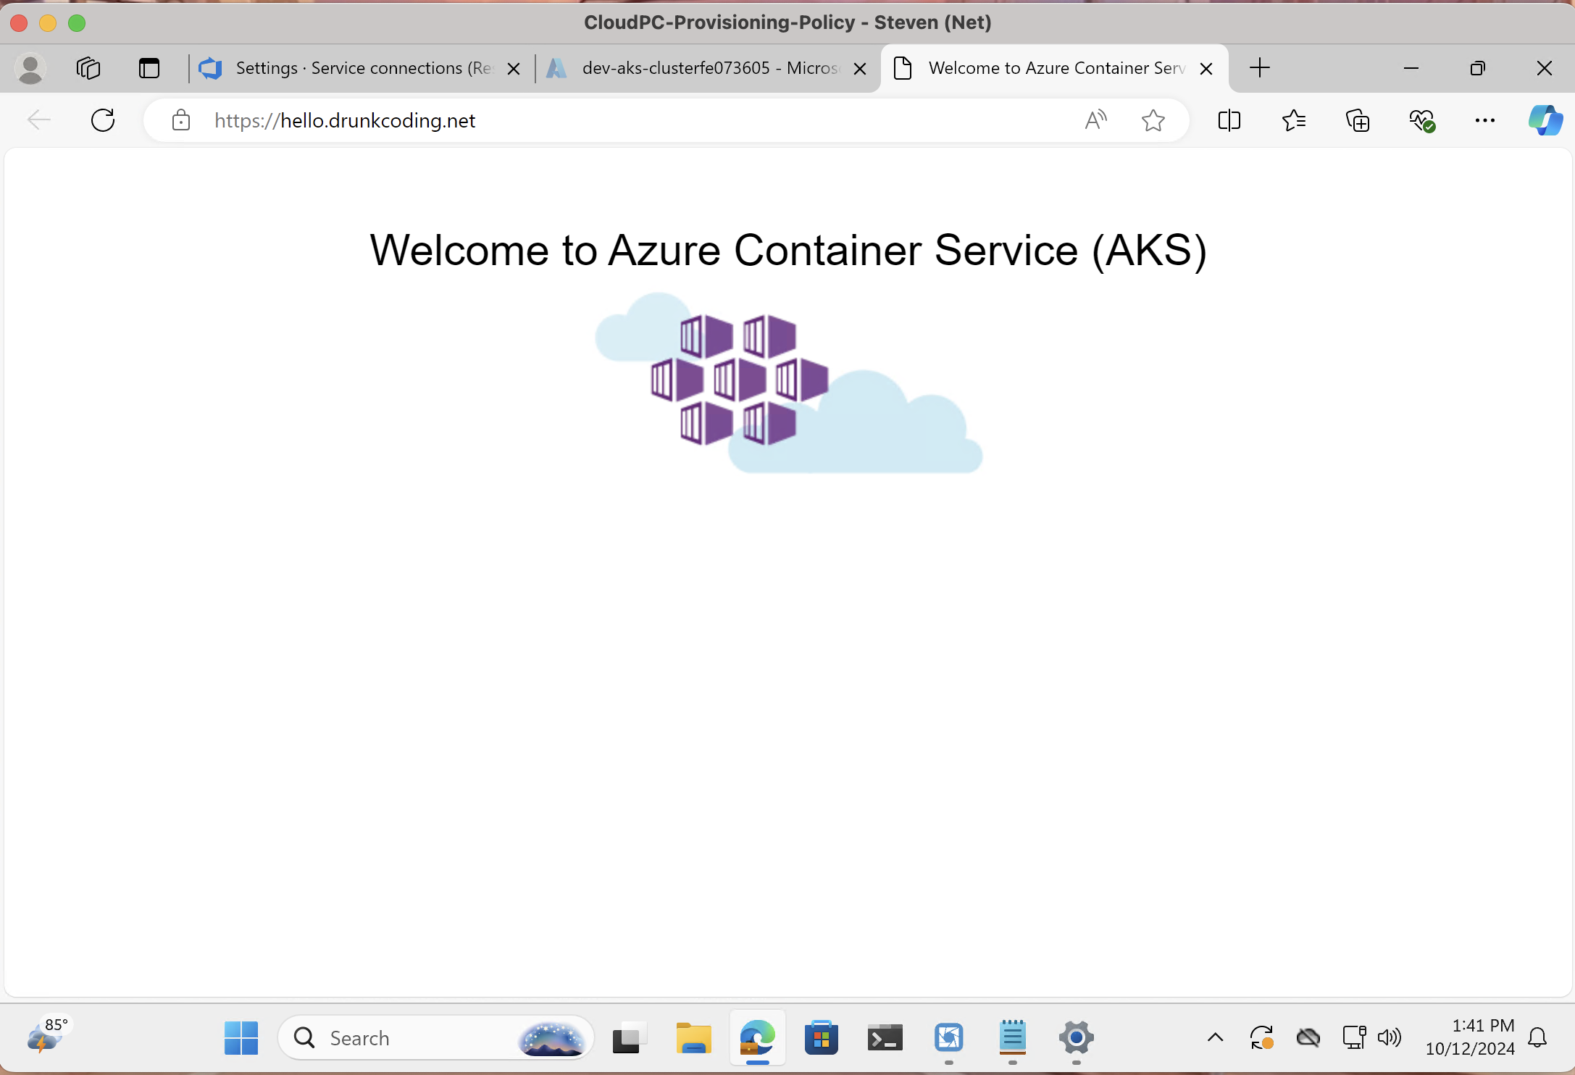
Task: Add this page to favorites star
Action: (1153, 120)
